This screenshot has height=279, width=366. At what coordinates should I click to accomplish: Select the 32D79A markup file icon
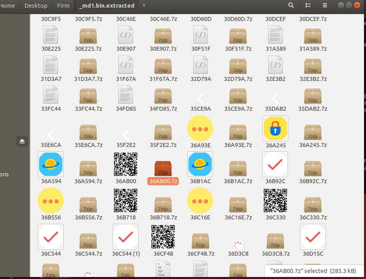tap(200, 65)
